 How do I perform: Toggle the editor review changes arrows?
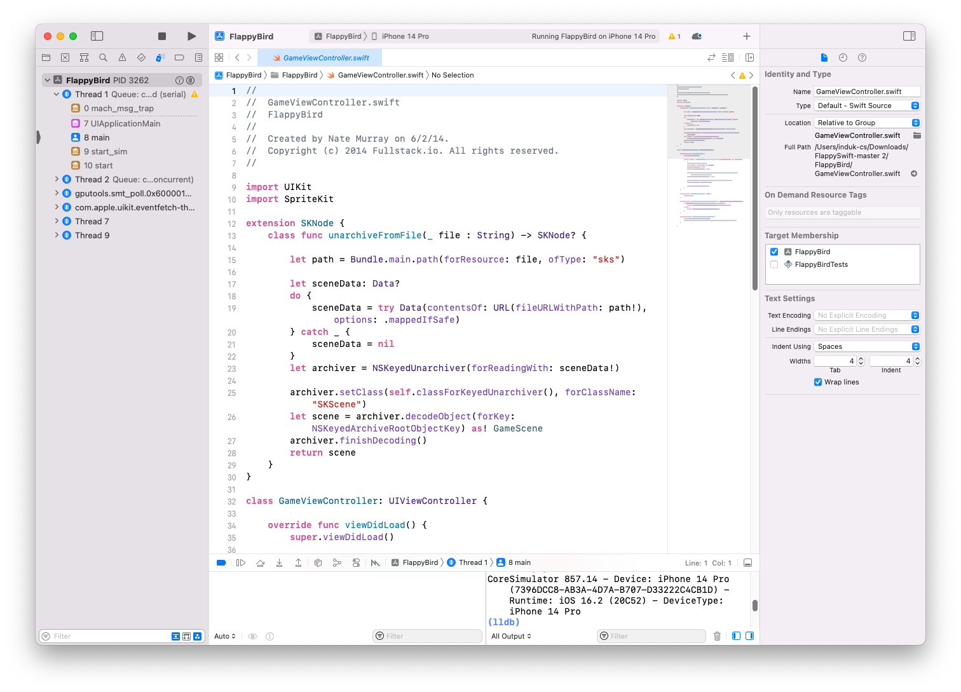click(x=711, y=57)
